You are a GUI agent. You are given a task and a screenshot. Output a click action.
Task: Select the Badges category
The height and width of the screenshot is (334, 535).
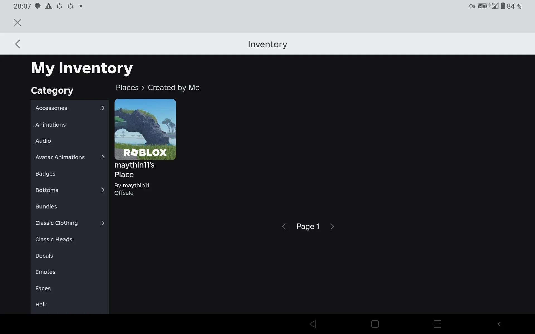pos(45,174)
